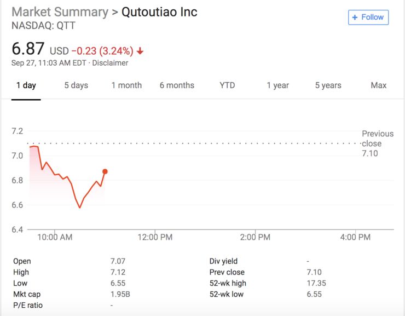405x316 pixels.
Task: Click the red down-arrow price change icon
Action: [x=140, y=51]
